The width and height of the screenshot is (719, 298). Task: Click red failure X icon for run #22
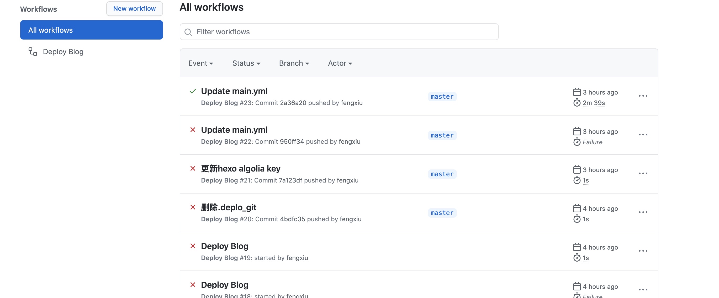[x=193, y=130]
